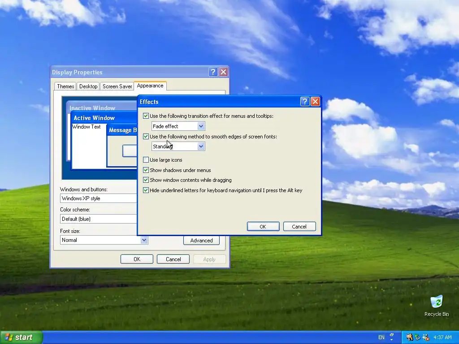Open the Font size Normal dropdown arrow
Viewport: 459px width, 344px height.
[144, 240]
